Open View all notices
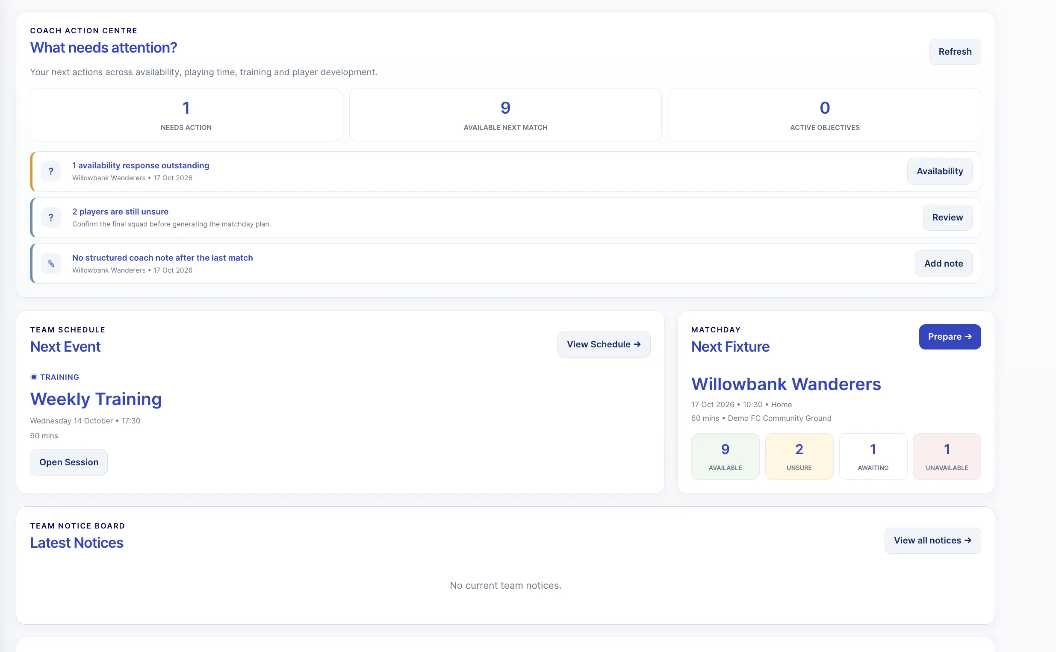The image size is (1056, 652). coord(932,541)
